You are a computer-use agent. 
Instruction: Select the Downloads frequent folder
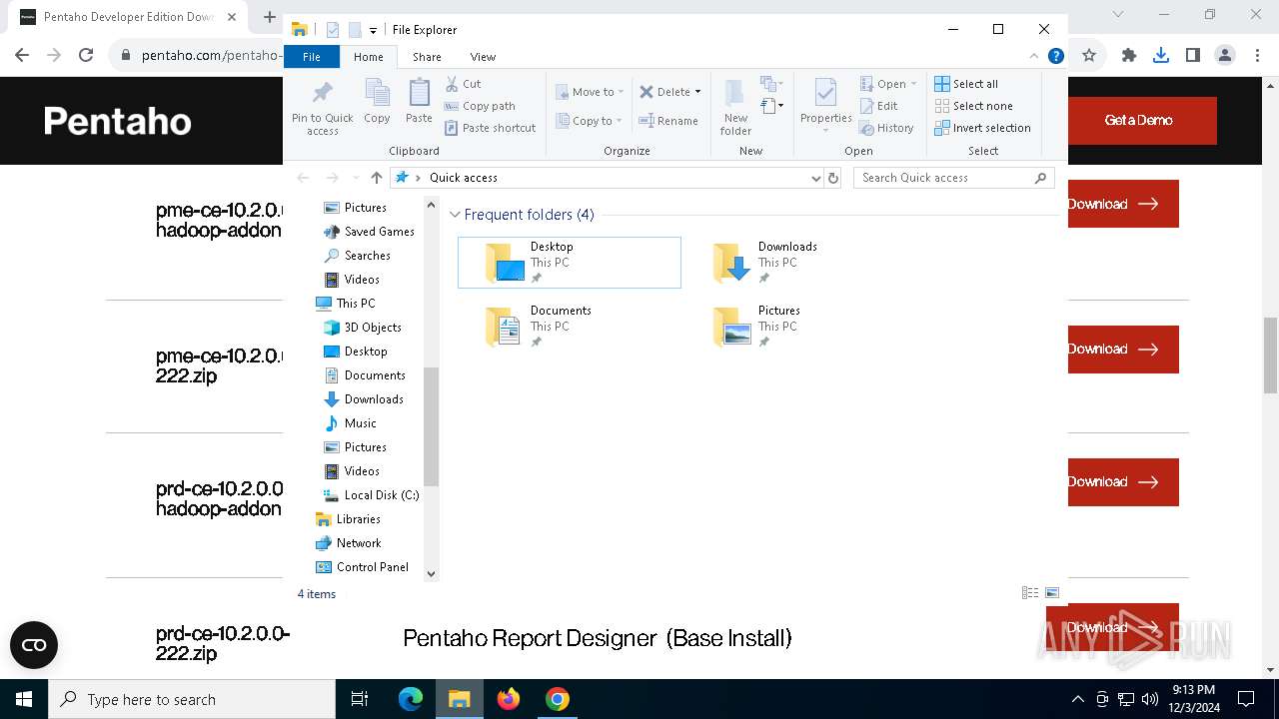coord(797,263)
